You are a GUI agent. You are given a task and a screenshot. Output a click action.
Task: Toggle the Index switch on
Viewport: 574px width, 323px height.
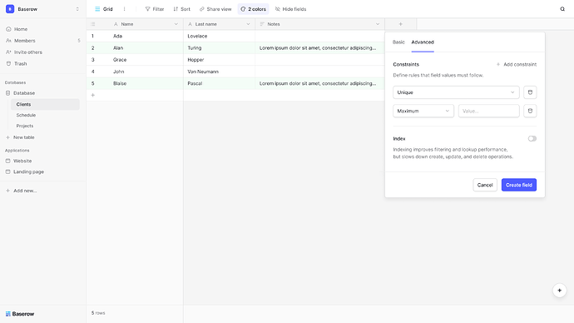point(532,139)
